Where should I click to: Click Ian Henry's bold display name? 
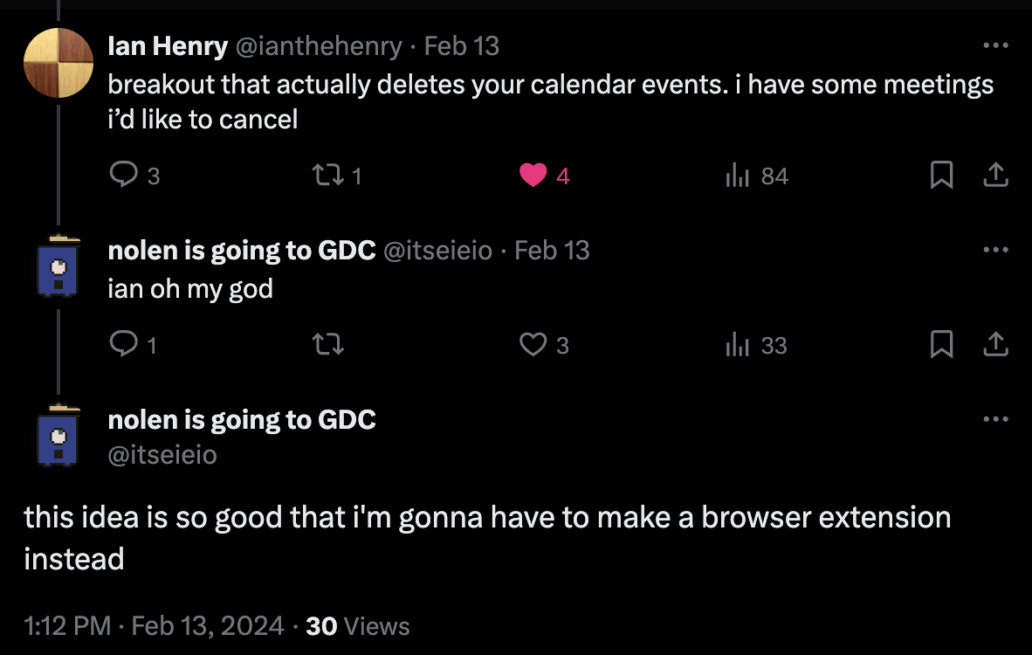click(168, 45)
